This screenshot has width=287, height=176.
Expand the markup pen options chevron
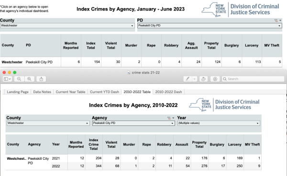tap(194, 79)
